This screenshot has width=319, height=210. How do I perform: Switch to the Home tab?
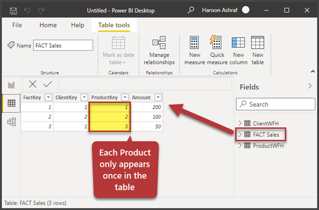tap(48, 25)
